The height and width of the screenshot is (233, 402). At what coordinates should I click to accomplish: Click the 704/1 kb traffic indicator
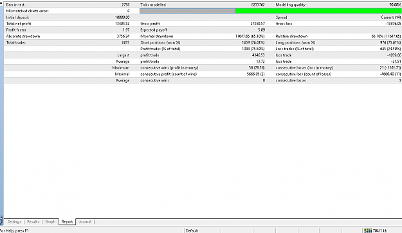click(x=380, y=230)
